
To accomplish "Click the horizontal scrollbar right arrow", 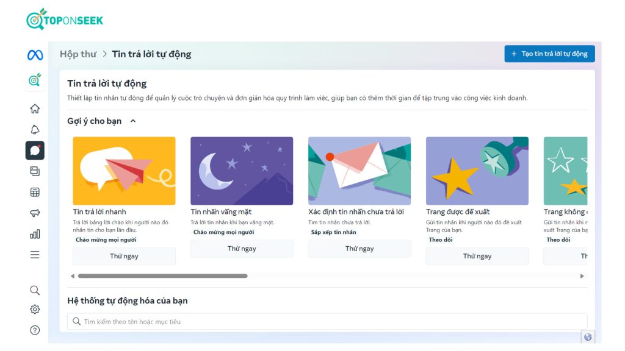I will tap(582, 276).
